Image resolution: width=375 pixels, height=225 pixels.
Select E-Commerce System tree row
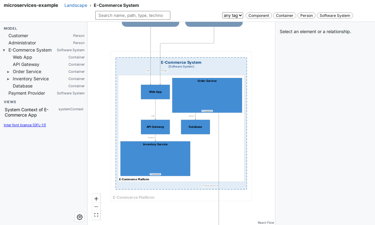point(44,50)
